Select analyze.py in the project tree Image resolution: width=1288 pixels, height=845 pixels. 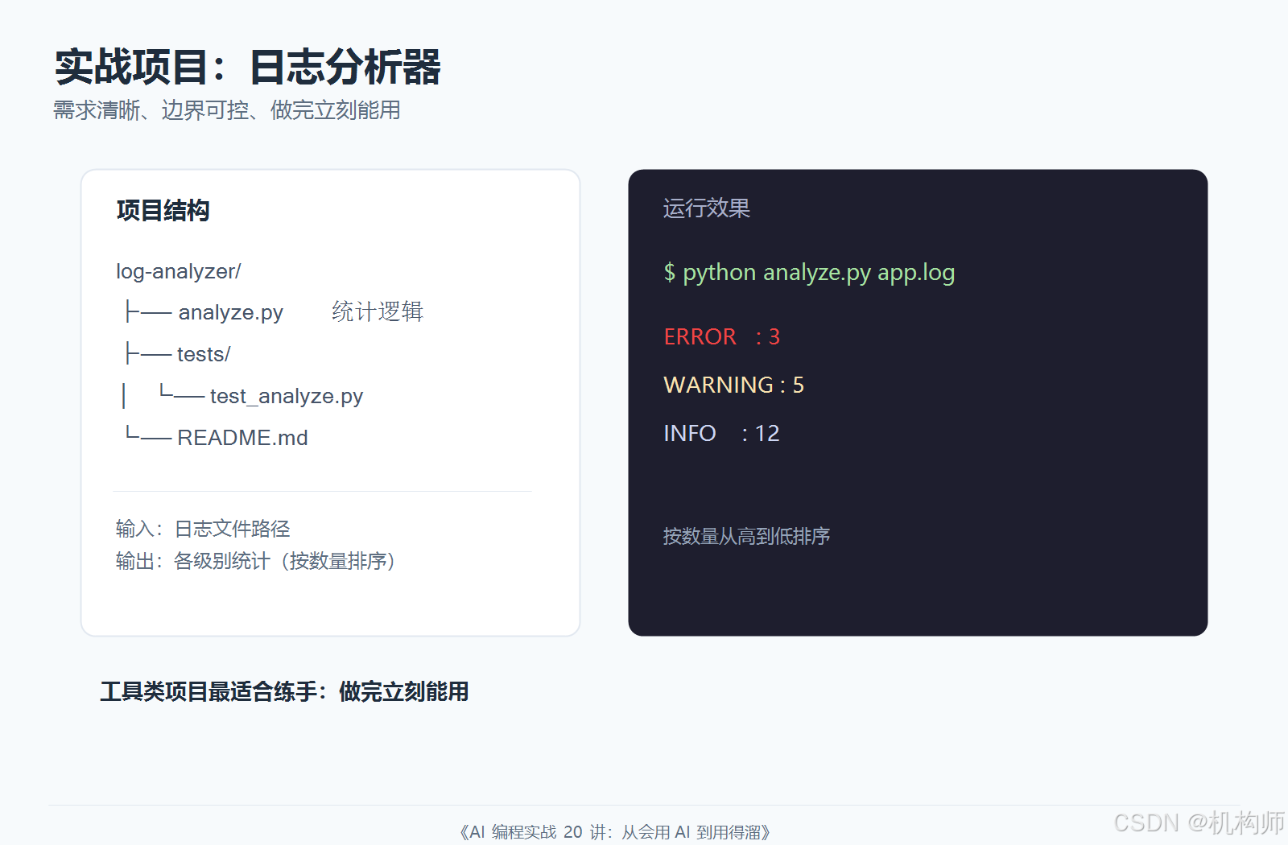pyautogui.click(x=230, y=312)
